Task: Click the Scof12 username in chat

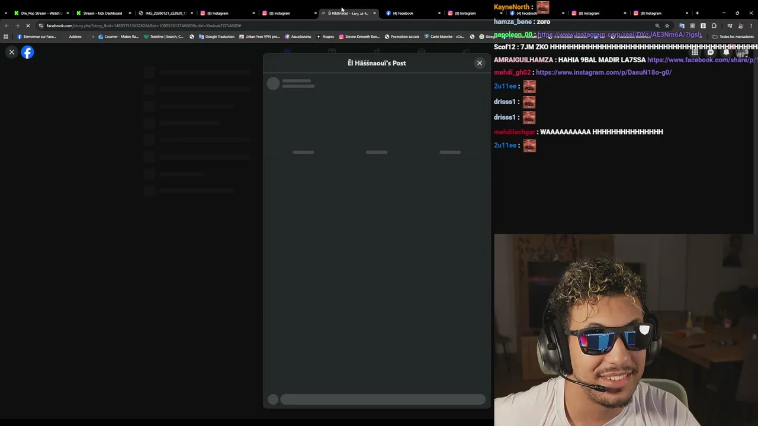Action: [505, 47]
